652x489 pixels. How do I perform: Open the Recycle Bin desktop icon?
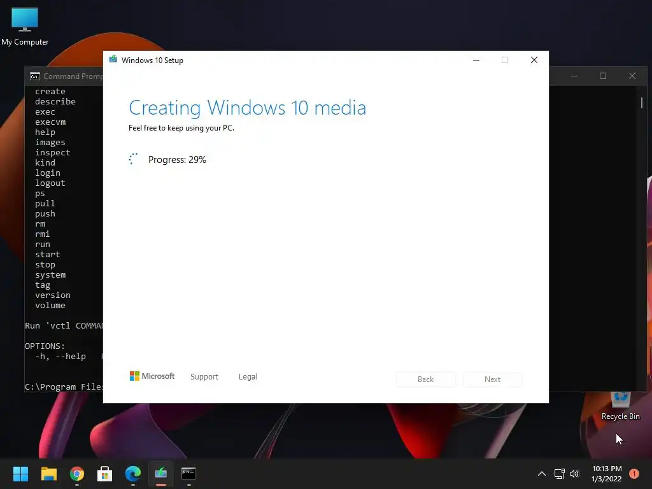point(620,406)
